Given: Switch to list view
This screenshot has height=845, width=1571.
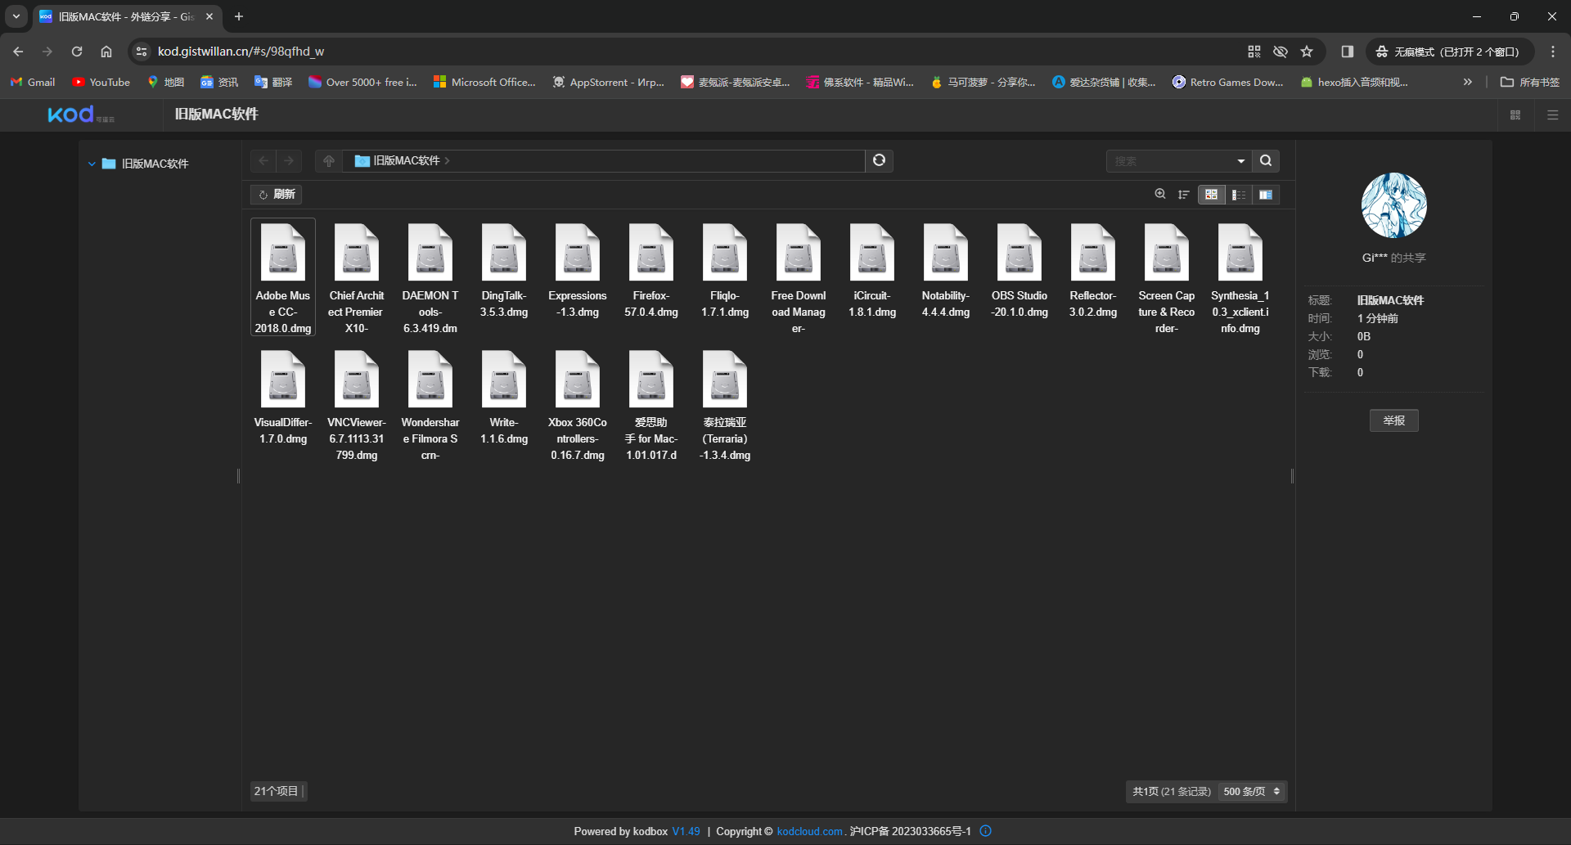Looking at the screenshot, I should (x=1239, y=194).
